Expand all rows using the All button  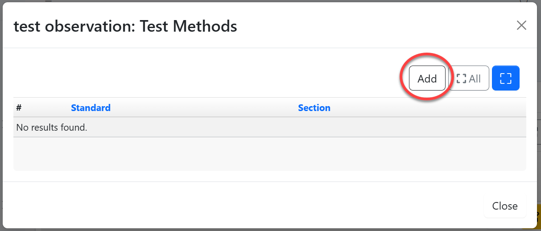coord(469,78)
